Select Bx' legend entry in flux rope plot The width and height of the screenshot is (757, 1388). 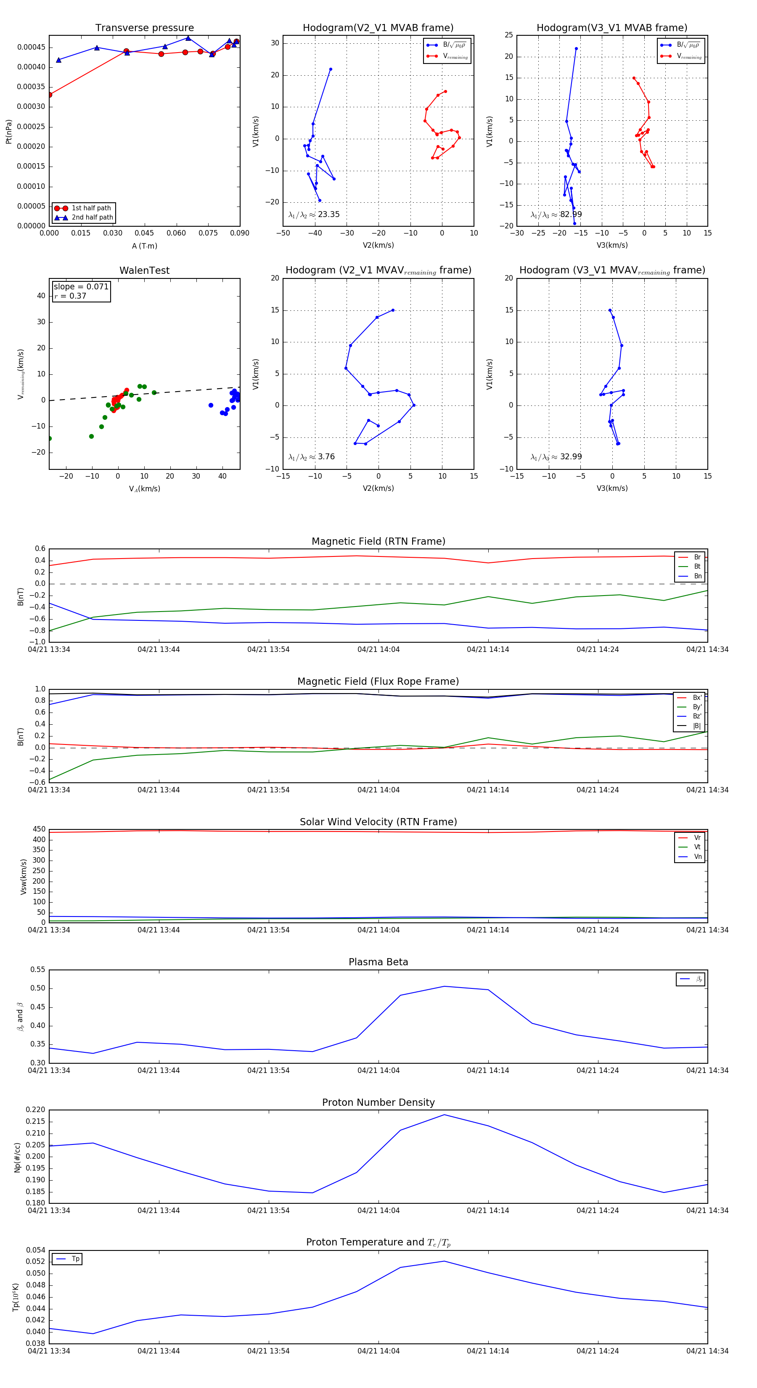pyautogui.click(x=689, y=698)
